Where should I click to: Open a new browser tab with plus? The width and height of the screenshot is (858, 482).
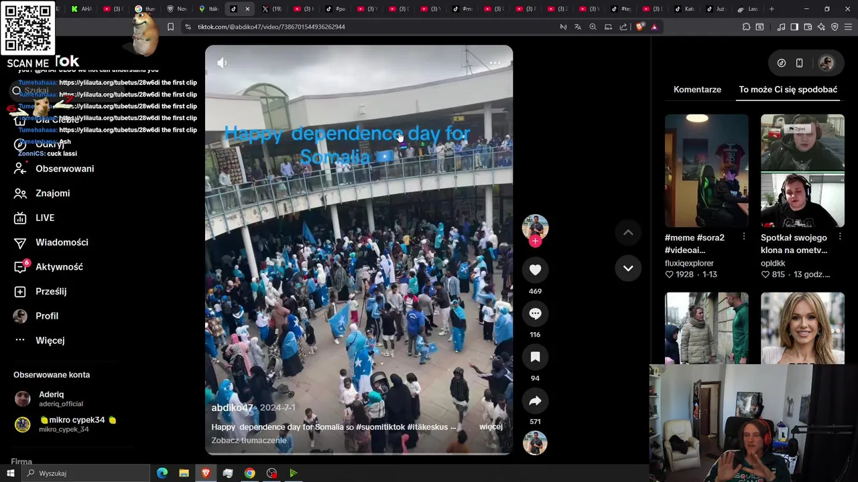pos(772,9)
